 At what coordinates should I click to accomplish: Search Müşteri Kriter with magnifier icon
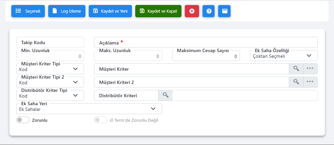(x=296, y=69)
